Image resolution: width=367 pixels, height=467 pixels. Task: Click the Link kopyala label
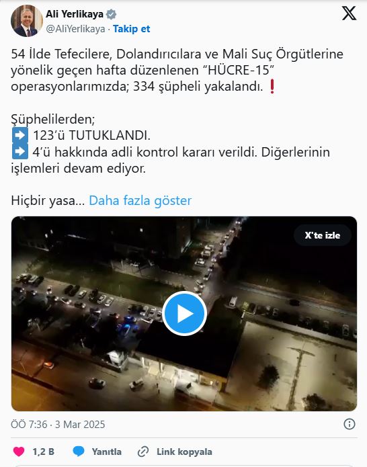point(184,452)
